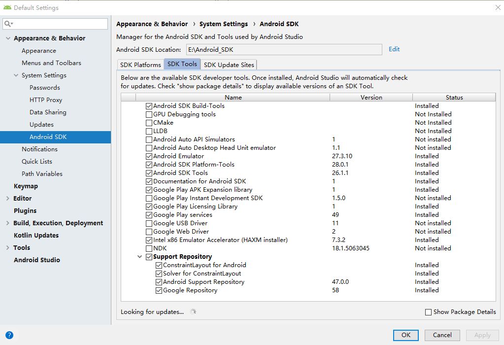The image size is (504, 345).
Task: Click the Android Support Repository row name
Action: pos(204,282)
